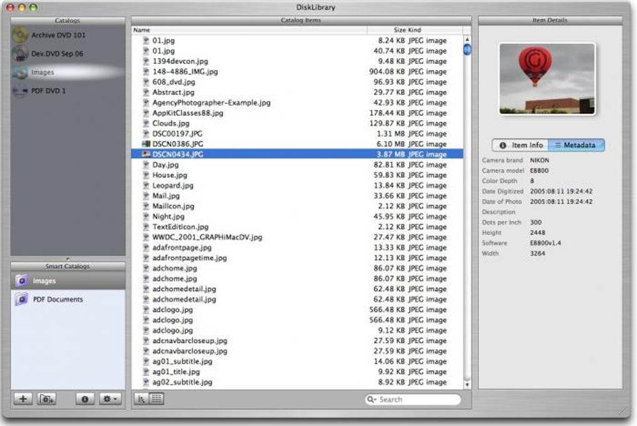637x426 pixels.
Task: Click the window resize grip corner
Action: [625, 412]
